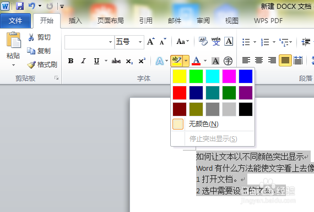Viewport: 314px width, 212px height.
Task: Click the Undo arrow icon
Action: click(32, 6)
